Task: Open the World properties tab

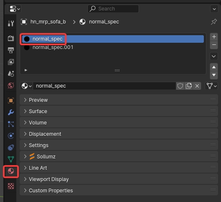Action: (x=11, y=85)
